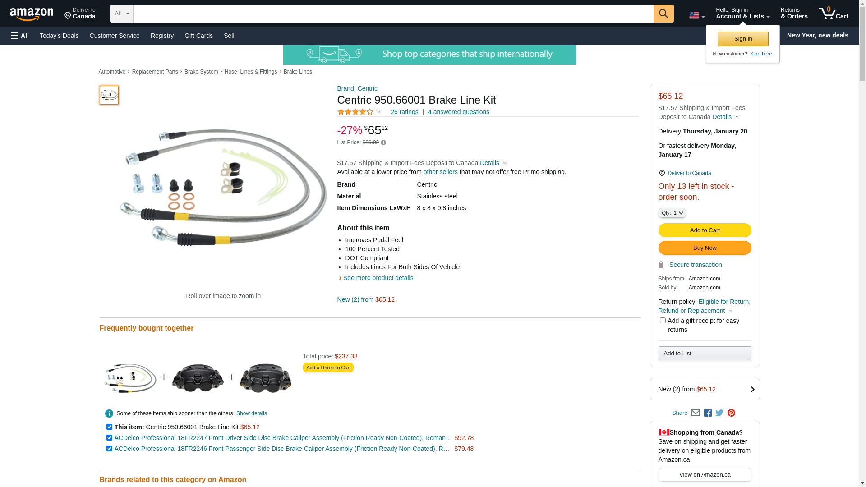Click in the Amazon search field
The height and width of the screenshot is (487, 866).
[x=393, y=14]
